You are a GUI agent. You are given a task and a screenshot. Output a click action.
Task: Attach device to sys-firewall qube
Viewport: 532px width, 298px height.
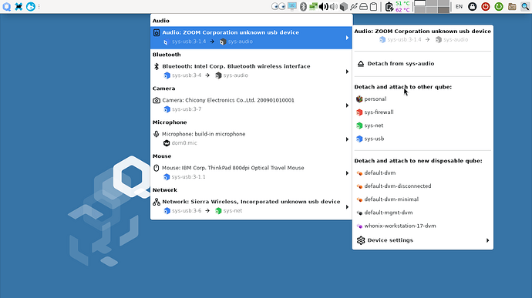point(423,112)
